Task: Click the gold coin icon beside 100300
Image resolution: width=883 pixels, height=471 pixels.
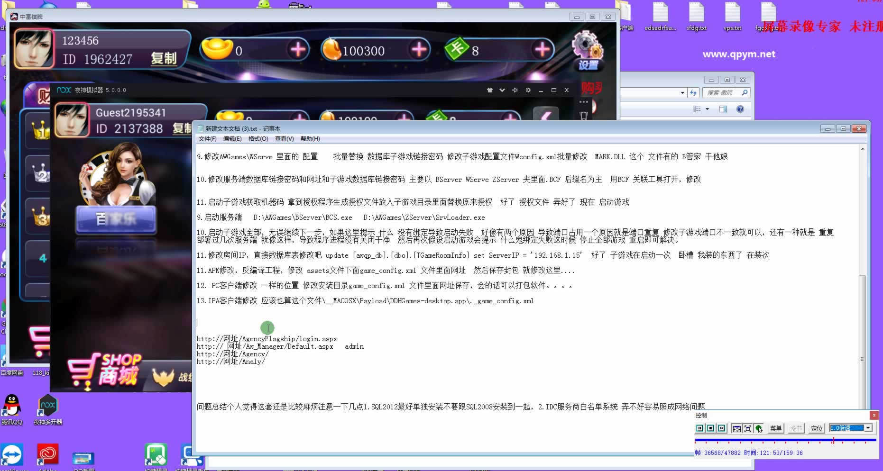Action: [332, 49]
